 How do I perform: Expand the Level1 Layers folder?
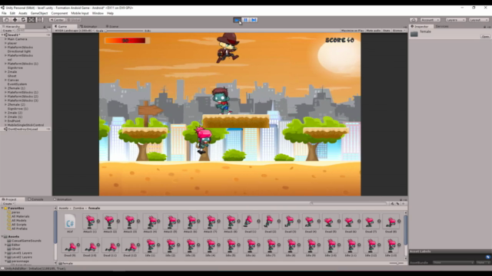pos(5,253)
